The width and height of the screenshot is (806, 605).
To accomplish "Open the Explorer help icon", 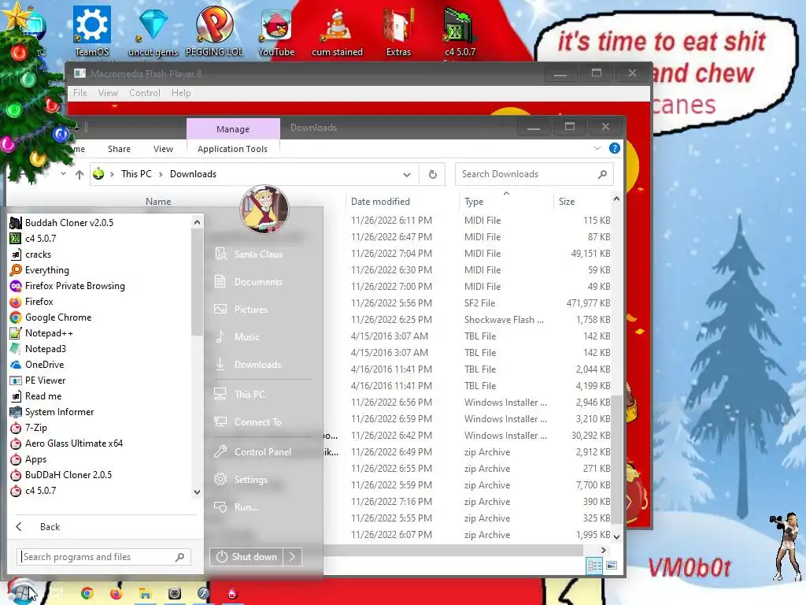I will [x=614, y=148].
